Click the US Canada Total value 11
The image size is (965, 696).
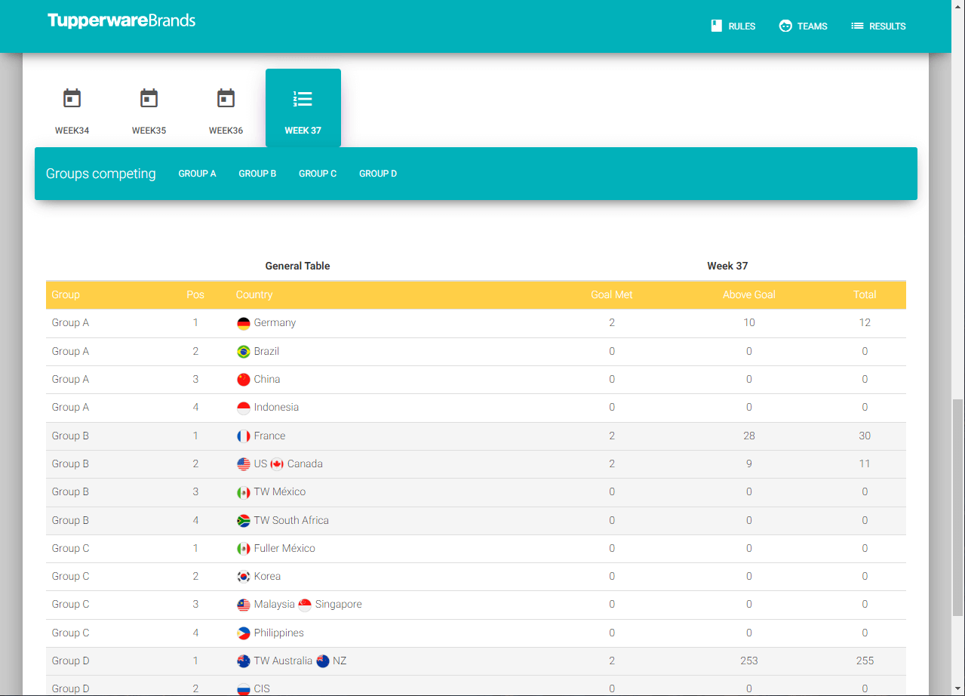(865, 464)
